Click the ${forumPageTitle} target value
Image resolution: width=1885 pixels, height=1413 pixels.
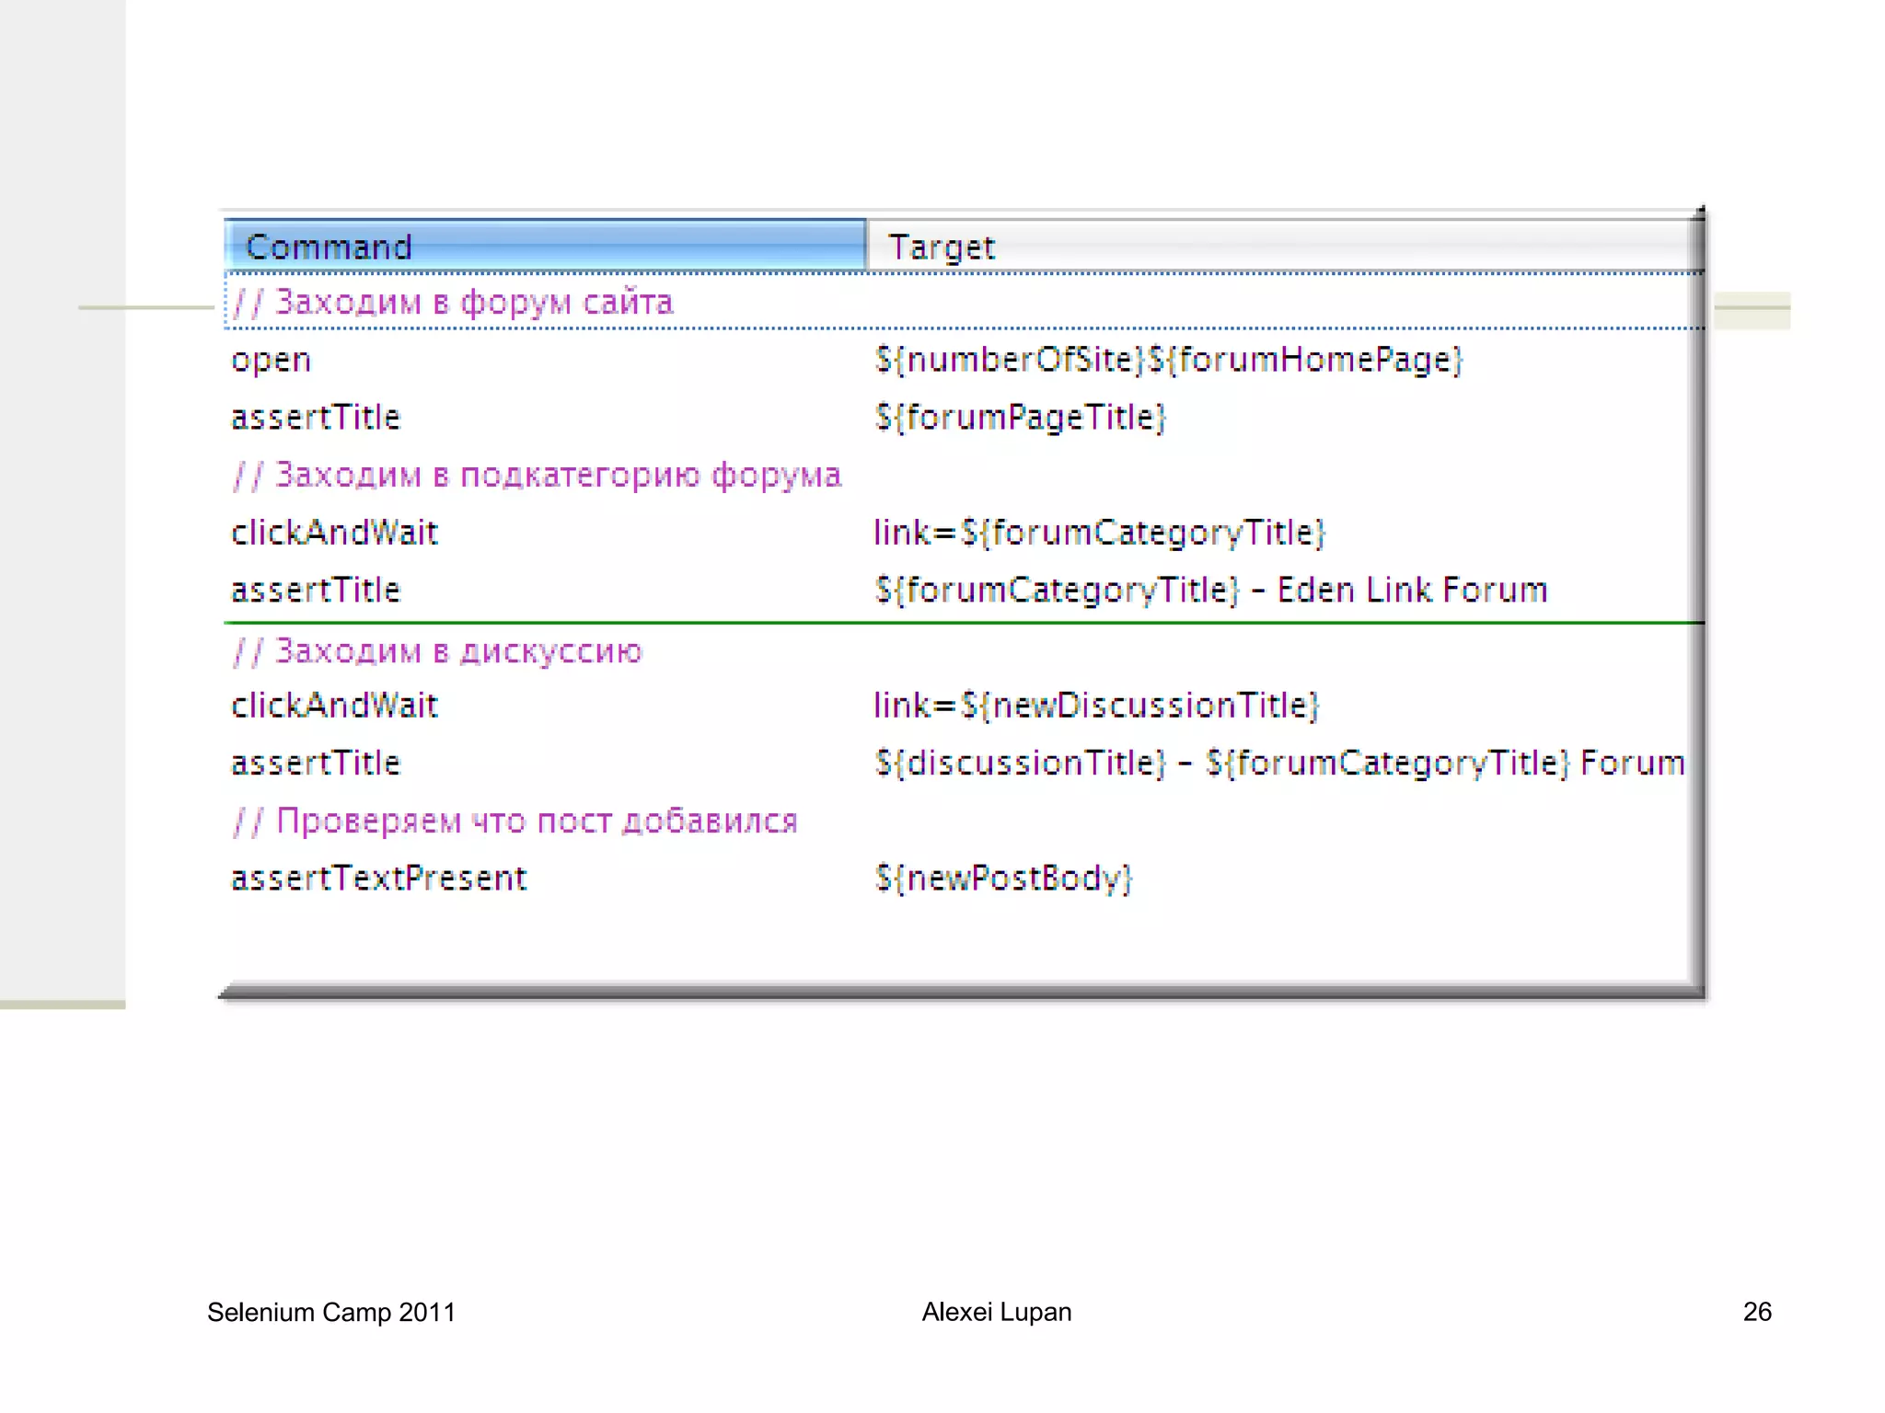1020,418
